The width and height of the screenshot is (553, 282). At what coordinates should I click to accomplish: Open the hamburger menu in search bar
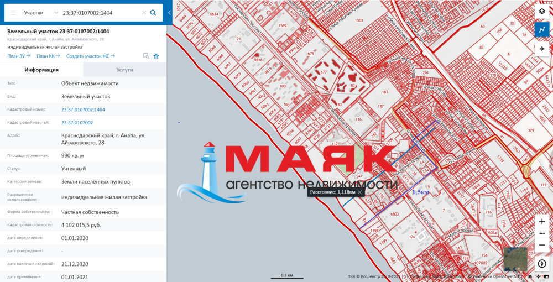(x=13, y=12)
